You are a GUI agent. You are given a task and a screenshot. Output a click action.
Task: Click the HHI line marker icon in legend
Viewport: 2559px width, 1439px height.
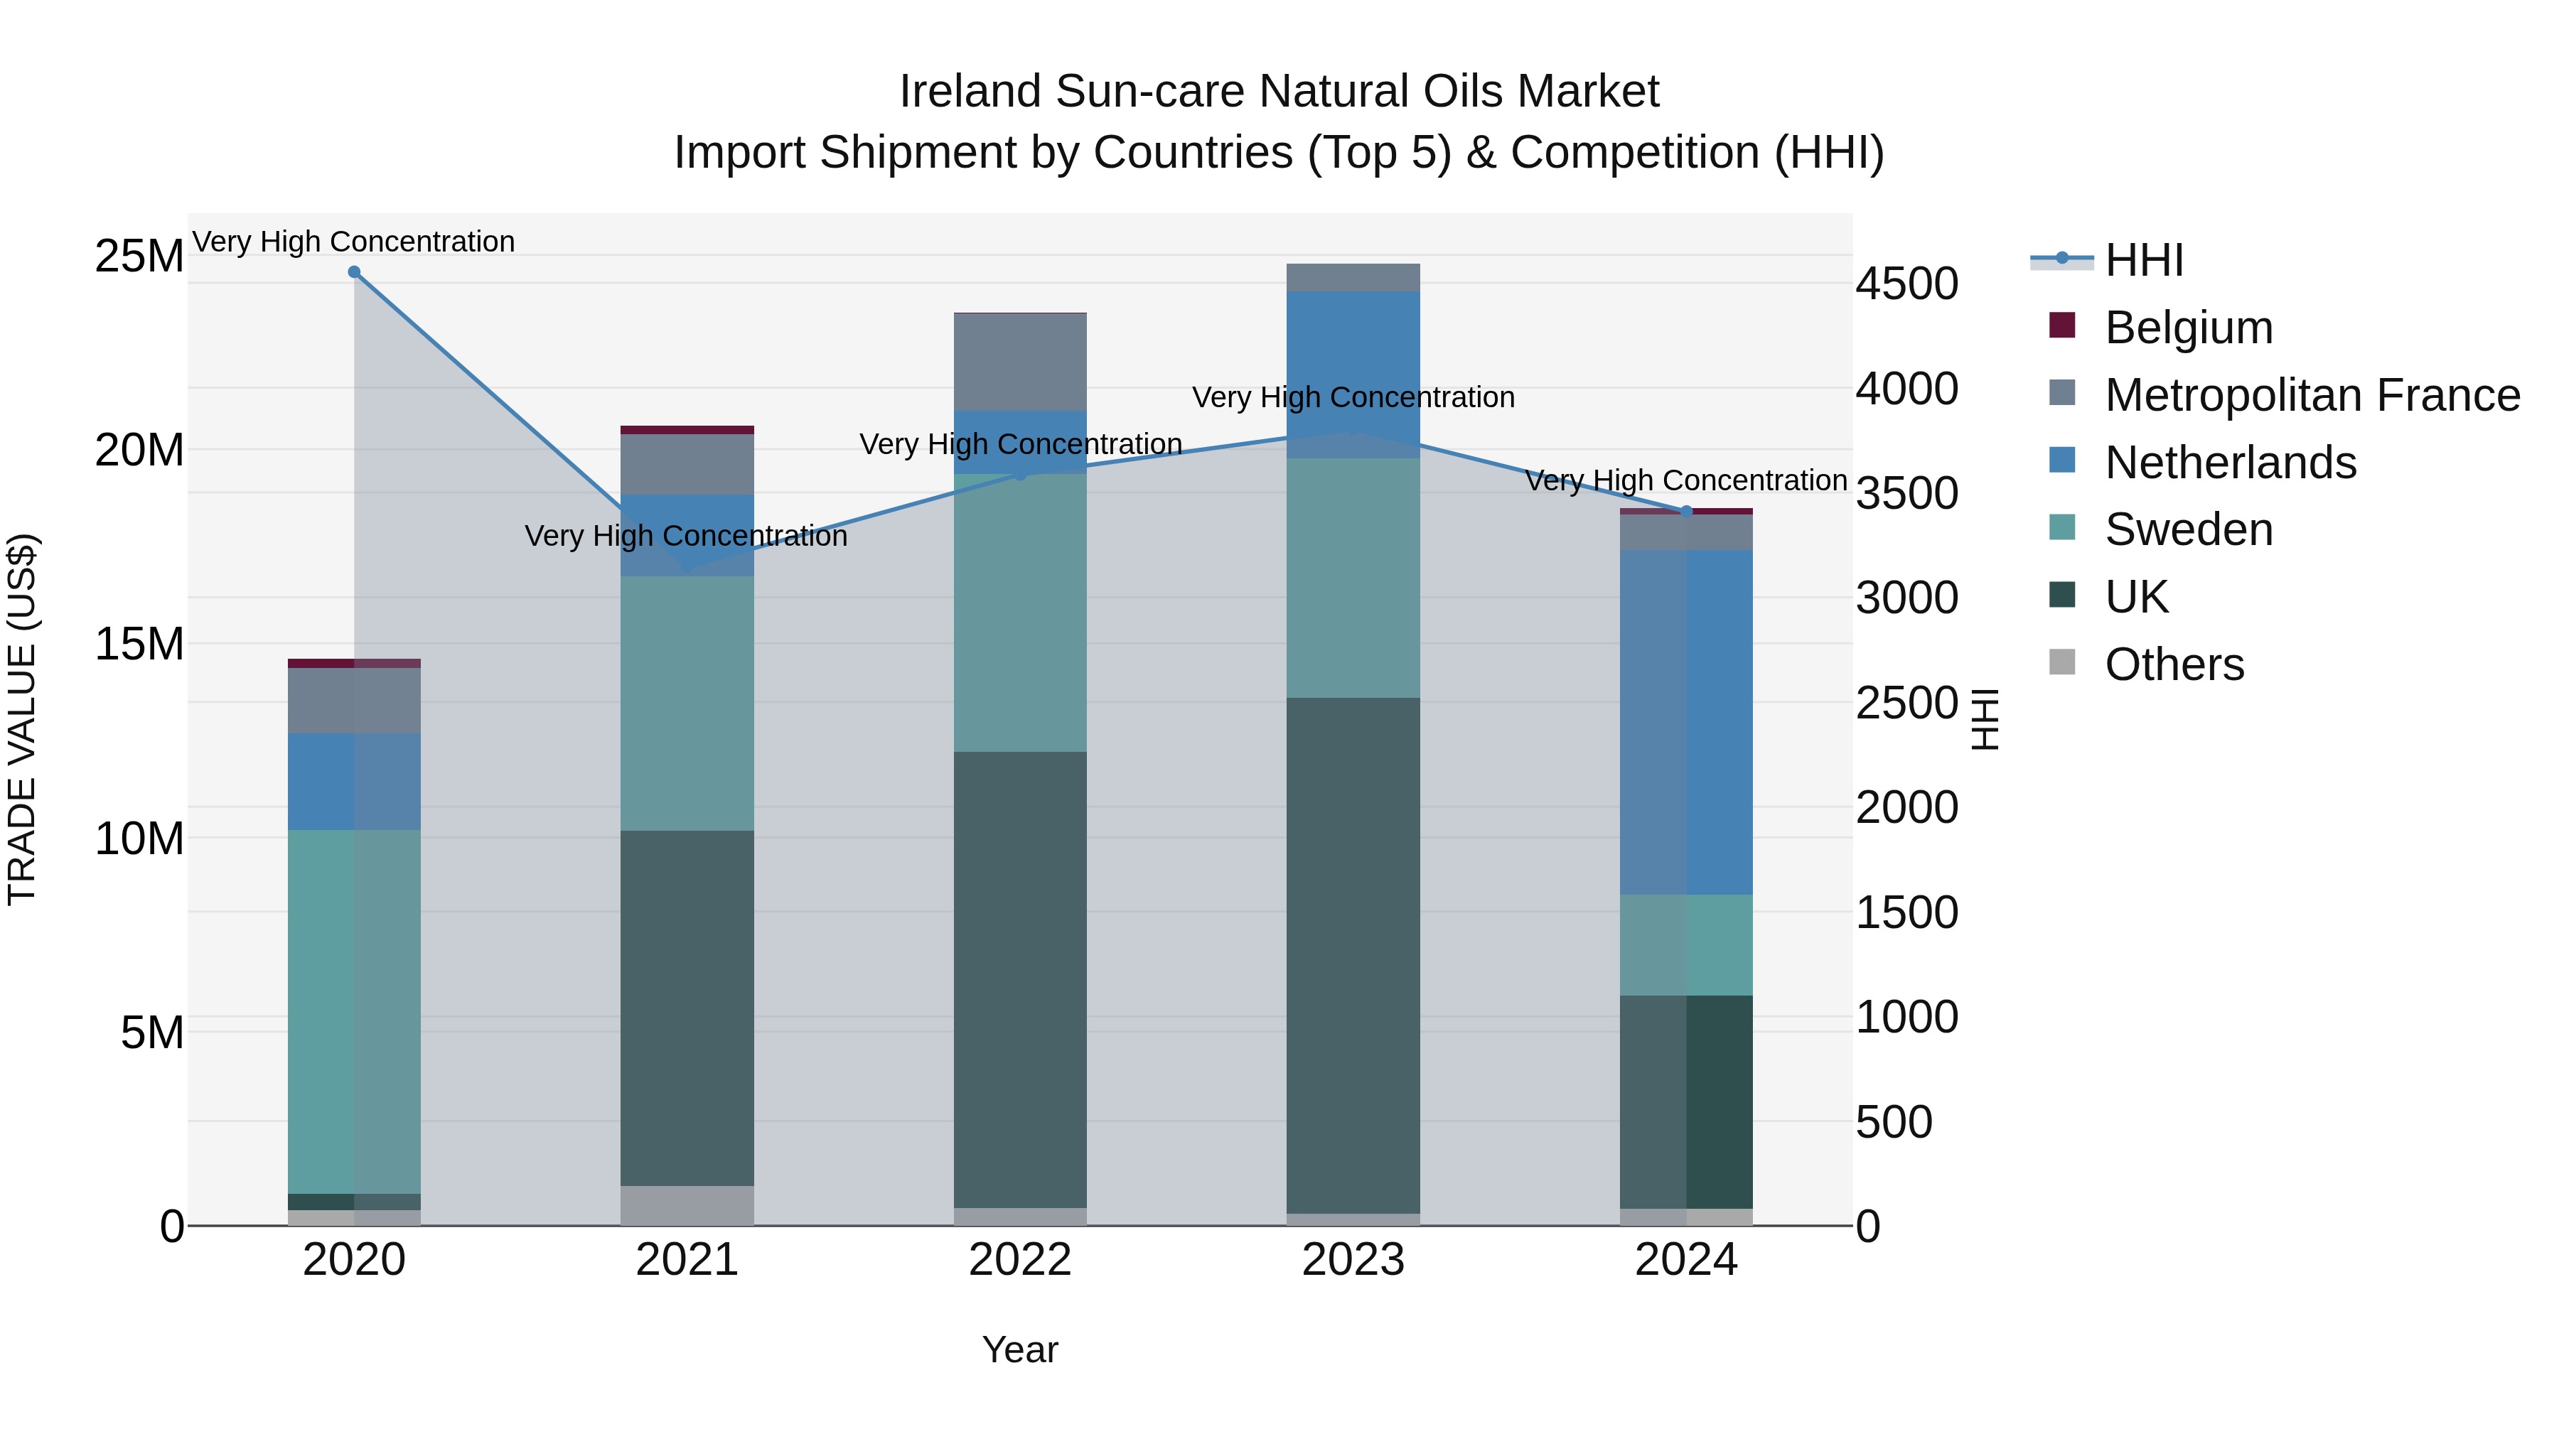point(2062,259)
